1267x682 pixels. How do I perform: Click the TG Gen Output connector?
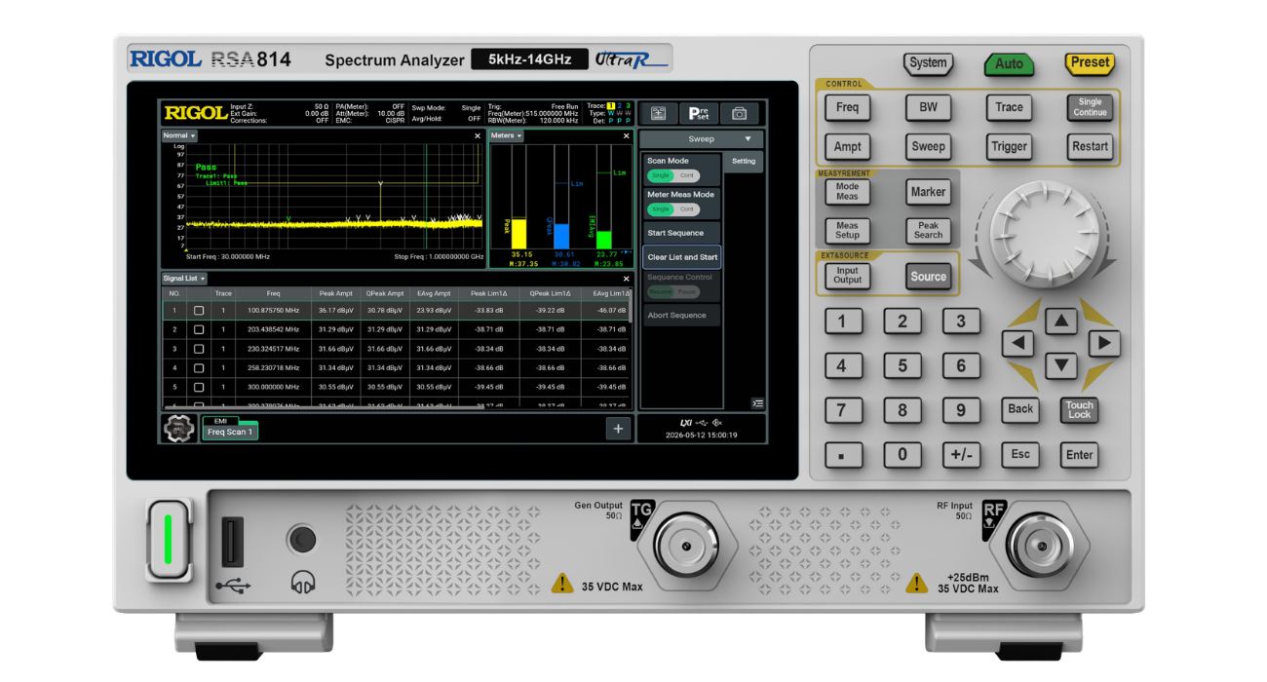pyautogui.click(x=686, y=546)
